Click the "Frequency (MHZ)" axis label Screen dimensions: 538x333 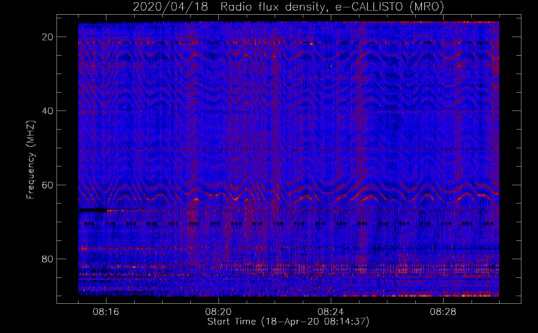point(31,160)
